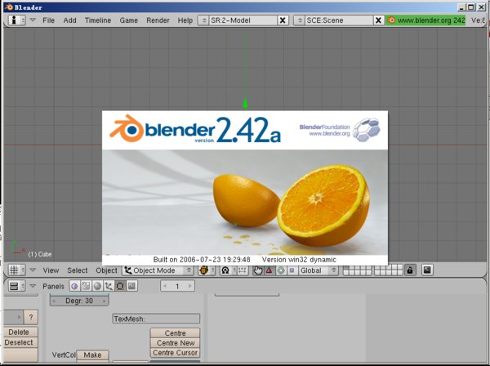Switch to Shading context sphere button
Viewport: 490px width, 366px height.
click(x=97, y=286)
